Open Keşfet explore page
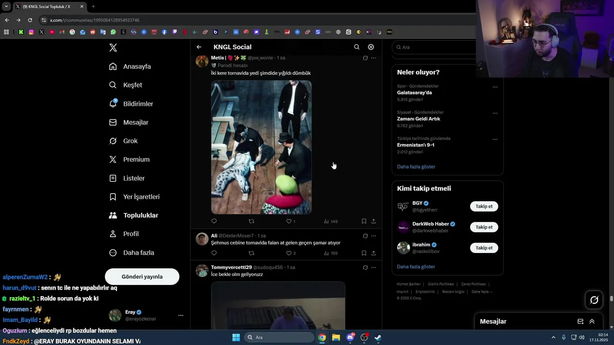614x345 pixels. pos(126,85)
